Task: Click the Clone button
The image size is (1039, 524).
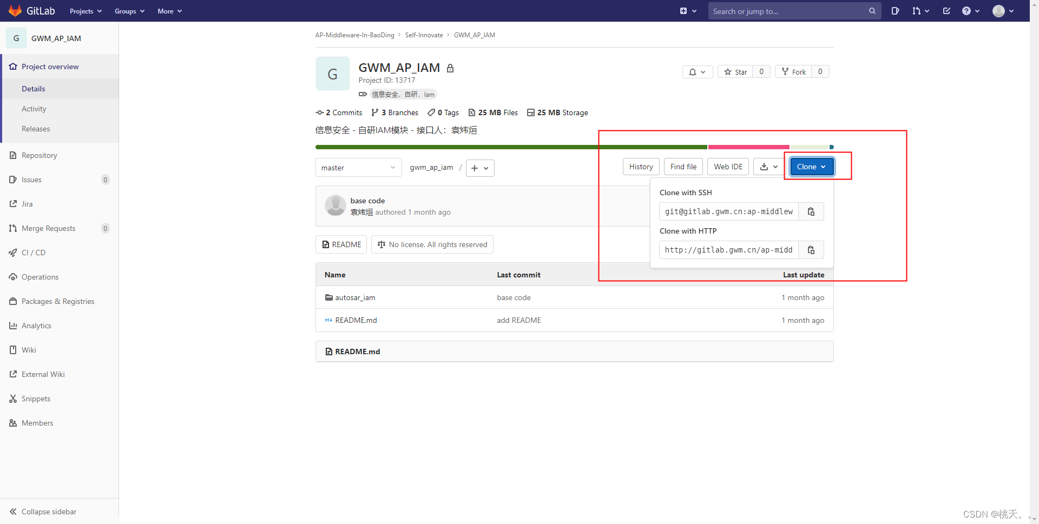Action: [x=812, y=167]
